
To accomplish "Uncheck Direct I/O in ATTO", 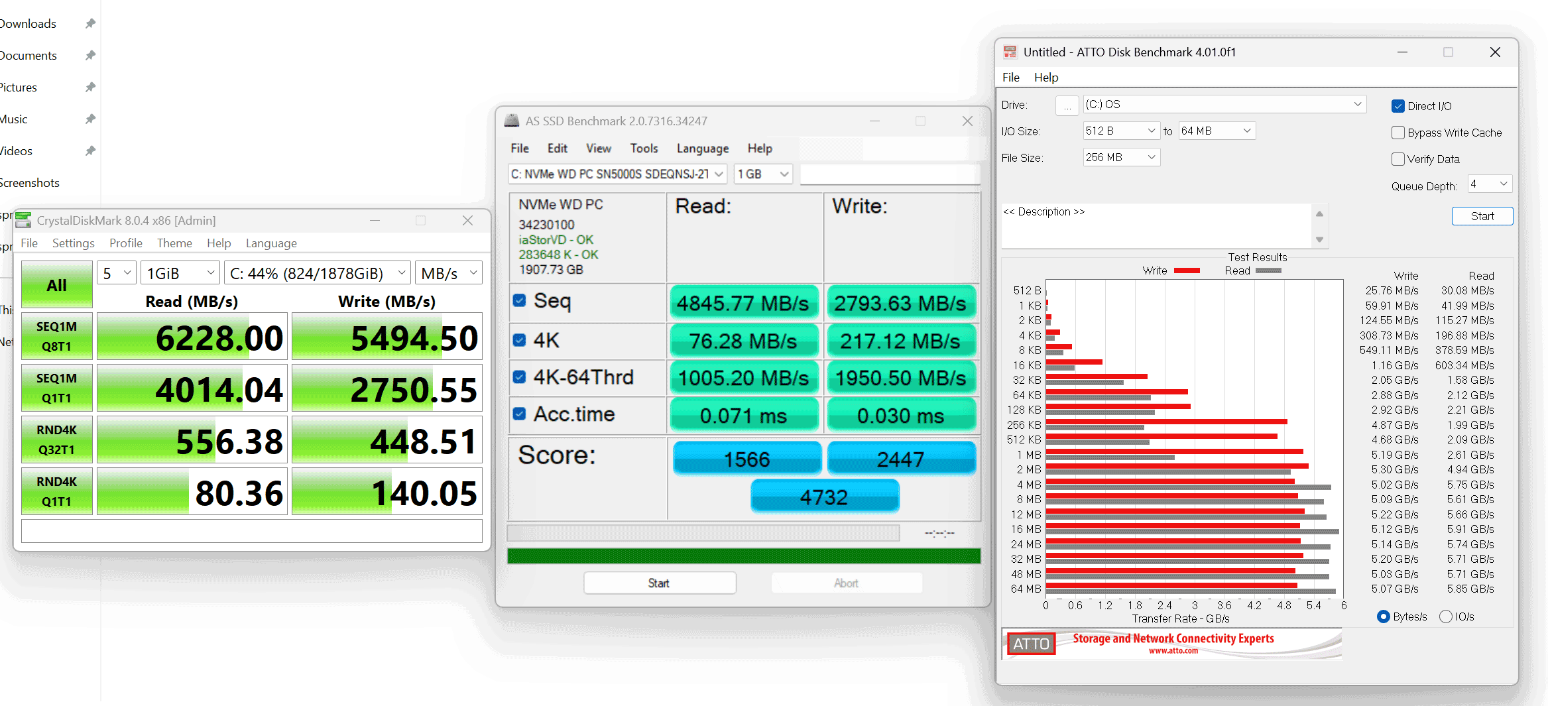I will [1398, 106].
